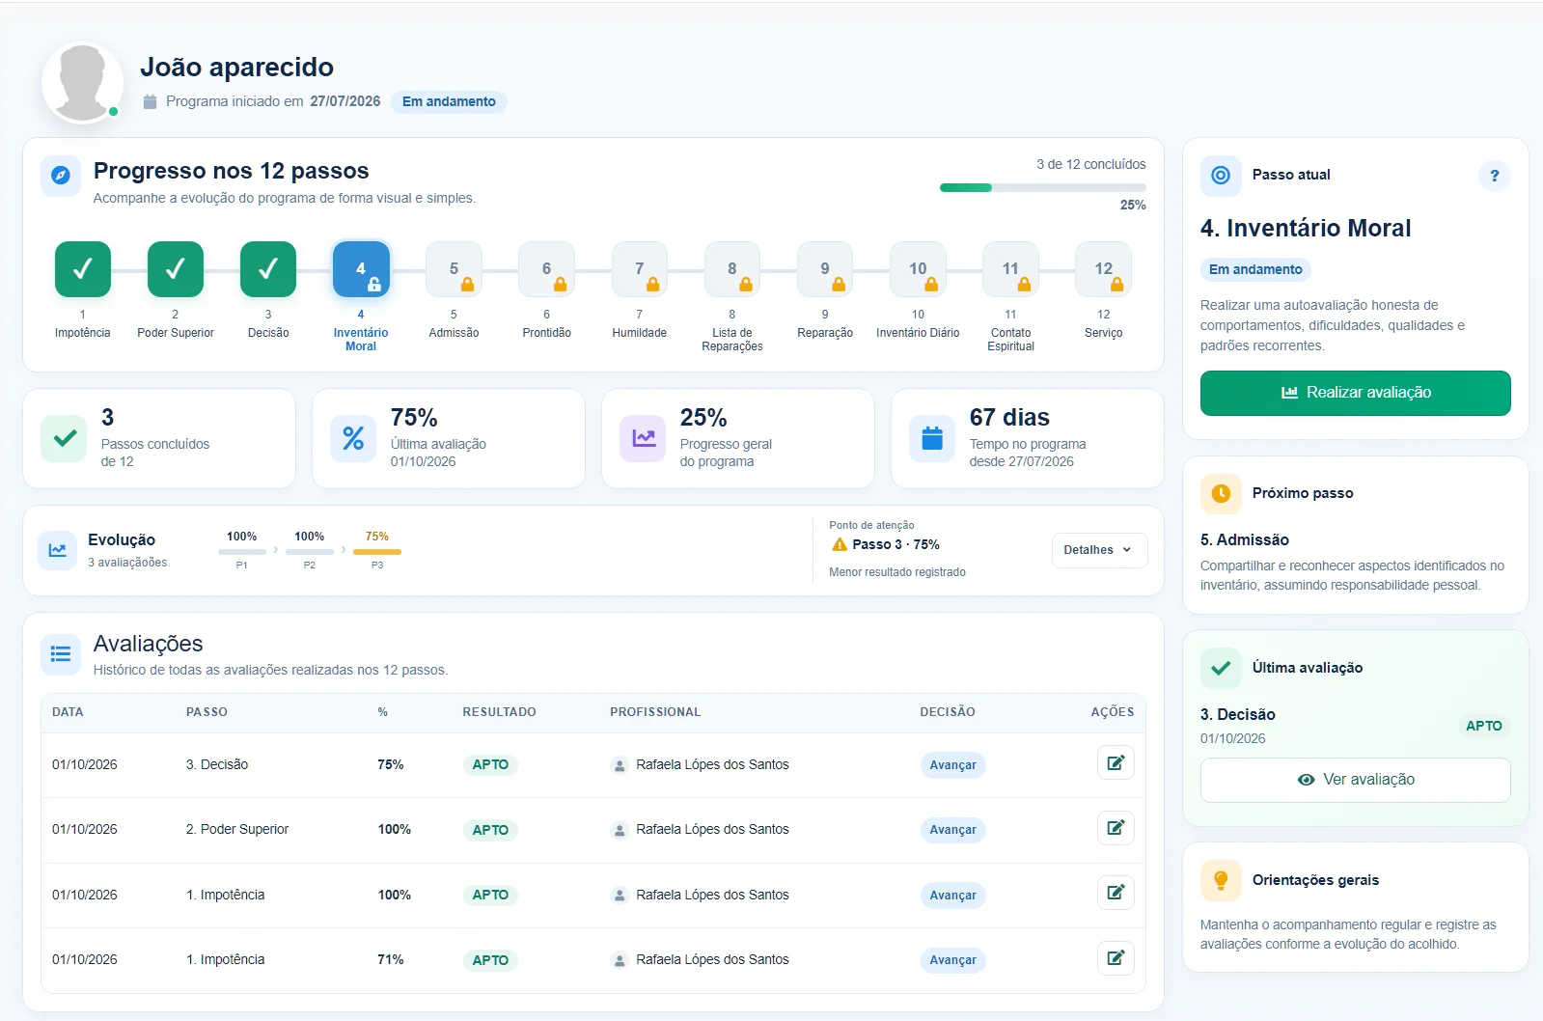The height and width of the screenshot is (1021, 1543).
Task: Expand the Detalhes dropdown
Action: pos(1099,550)
